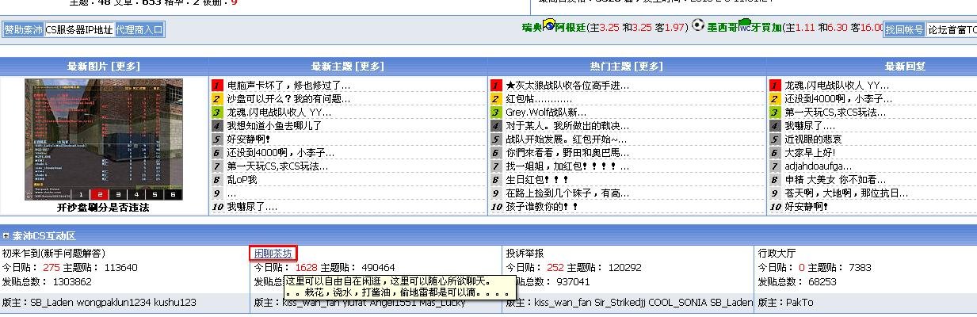Click the soccer ball icon before 墨西哥
The image size is (977, 317).
[697, 25]
